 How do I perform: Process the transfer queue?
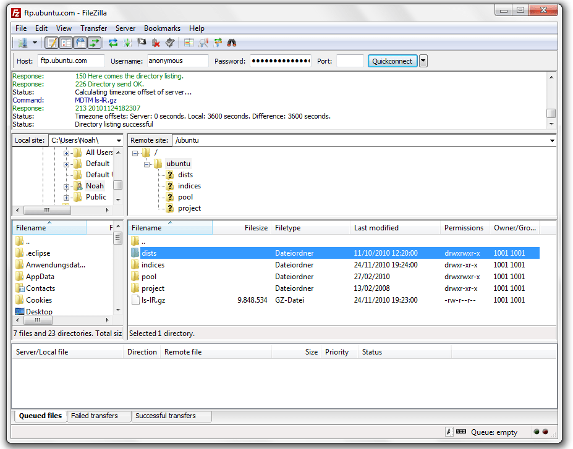click(x=126, y=42)
